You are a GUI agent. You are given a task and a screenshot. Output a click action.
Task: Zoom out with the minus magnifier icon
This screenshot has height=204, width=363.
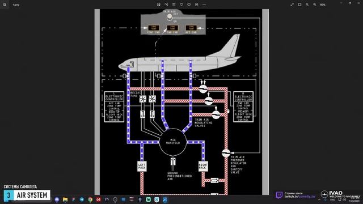click(x=307, y=5)
